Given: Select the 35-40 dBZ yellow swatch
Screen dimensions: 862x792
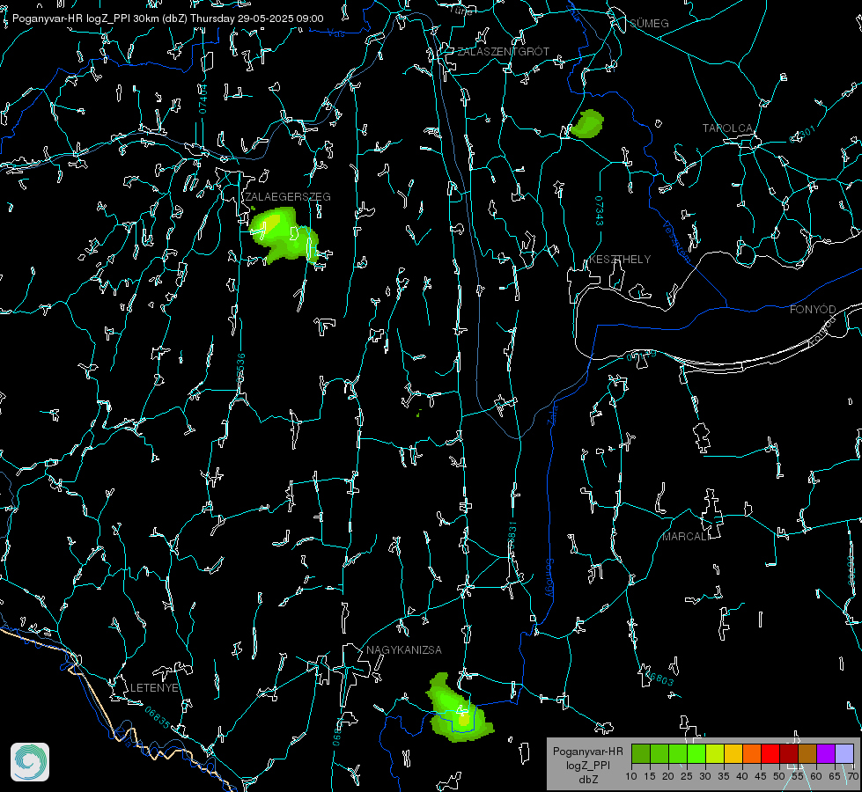Looking at the screenshot, I should point(733,753).
